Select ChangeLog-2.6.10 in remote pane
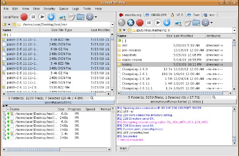239x156 pixels. pyautogui.click(x=174, y=79)
